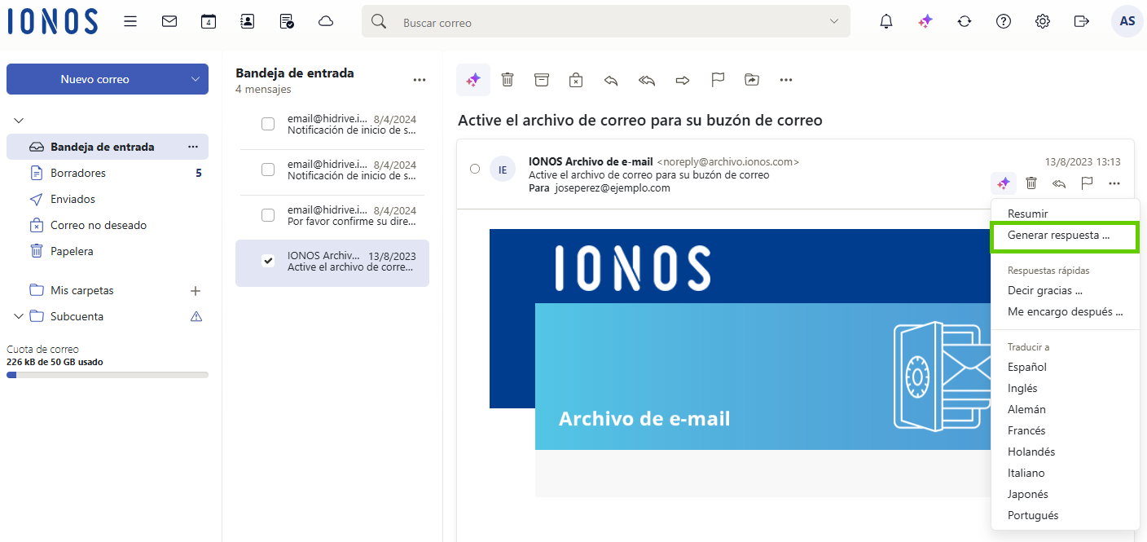This screenshot has height=542, width=1147.
Task: Forward the mail via toolbar arrow
Action: pos(683,80)
